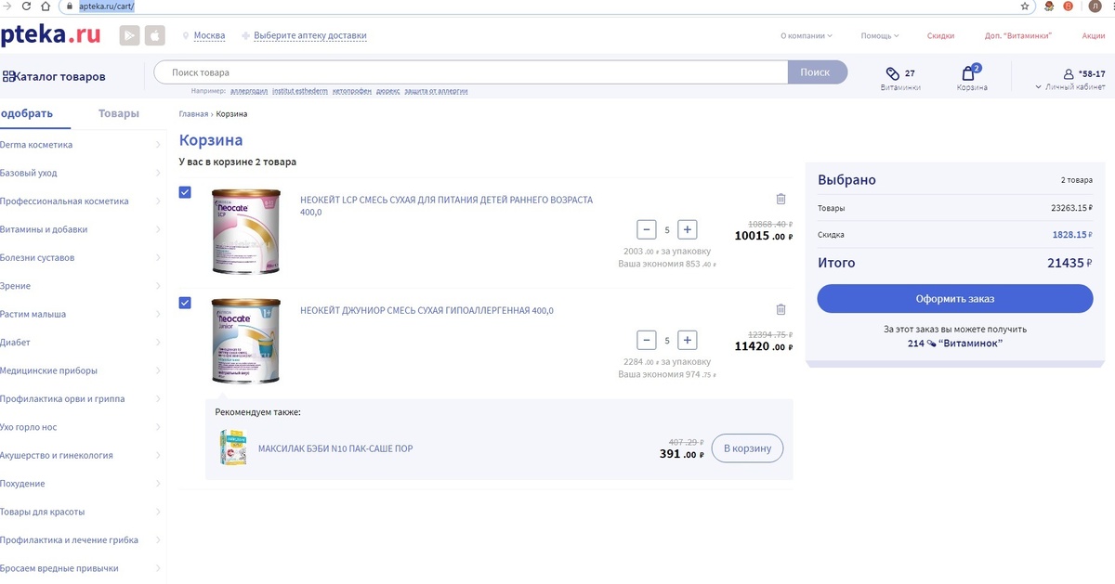1115x584 pixels.
Task: Open Акции menu item
Action: pos(1094,36)
